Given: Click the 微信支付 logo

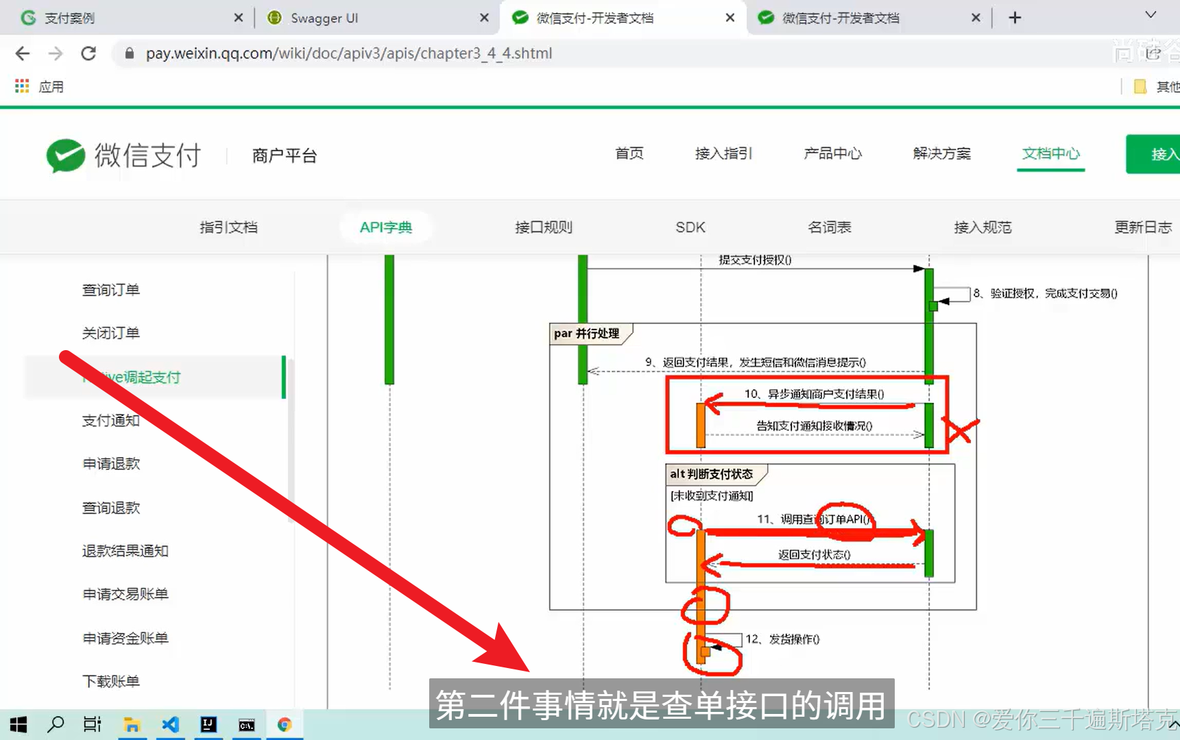Looking at the screenshot, I should coord(123,156).
